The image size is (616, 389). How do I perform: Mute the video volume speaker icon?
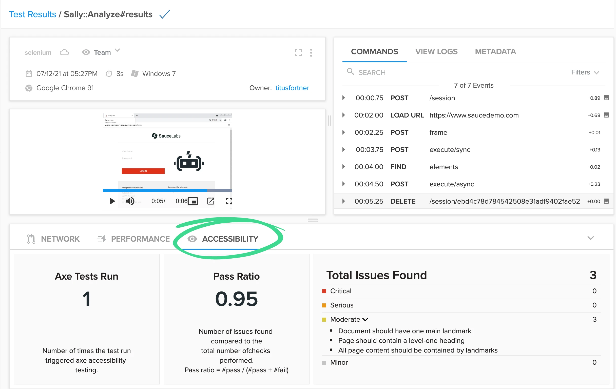point(130,201)
